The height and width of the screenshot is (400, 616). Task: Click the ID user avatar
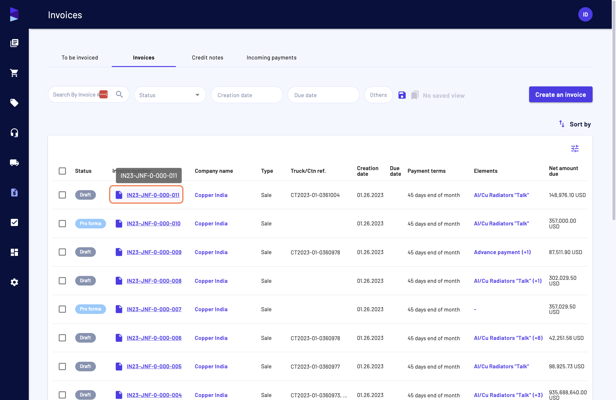585,14
